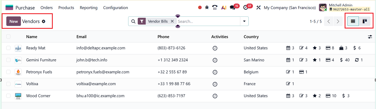Switch to list view

click(353, 21)
